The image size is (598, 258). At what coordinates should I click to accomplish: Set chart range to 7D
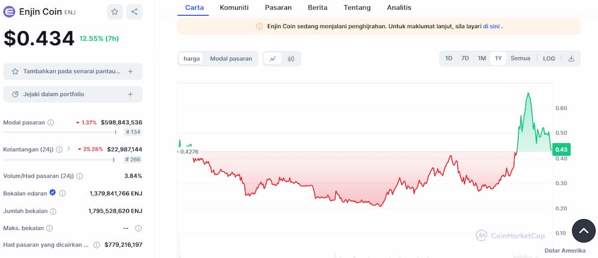tap(465, 59)
